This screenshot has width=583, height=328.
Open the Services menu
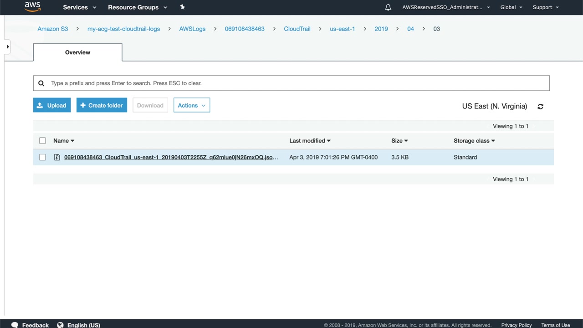click(x=80, y=7)
